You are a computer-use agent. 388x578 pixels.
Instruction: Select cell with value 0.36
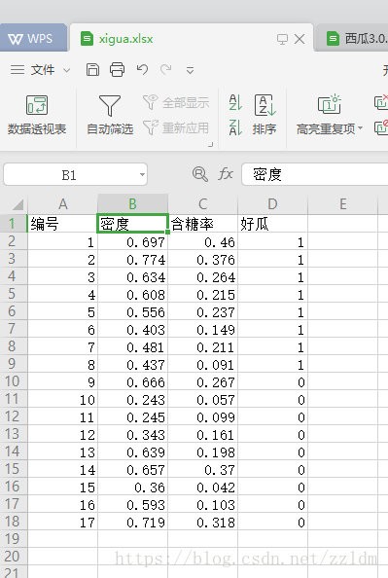[x=132, y=488]
